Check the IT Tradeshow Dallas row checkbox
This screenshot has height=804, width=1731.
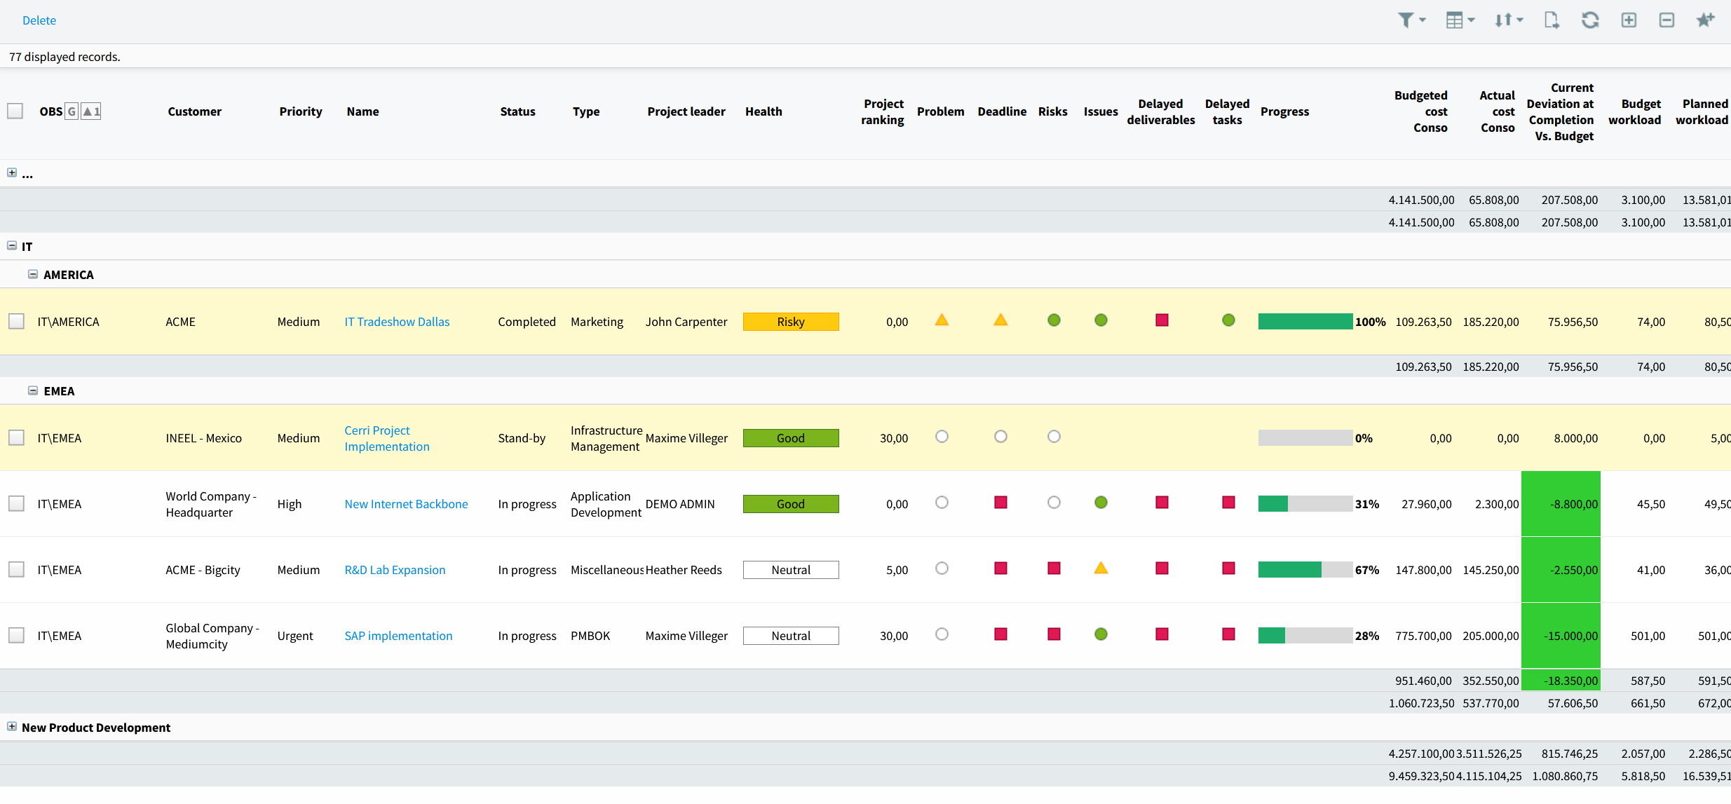click(x=17, y=322)
